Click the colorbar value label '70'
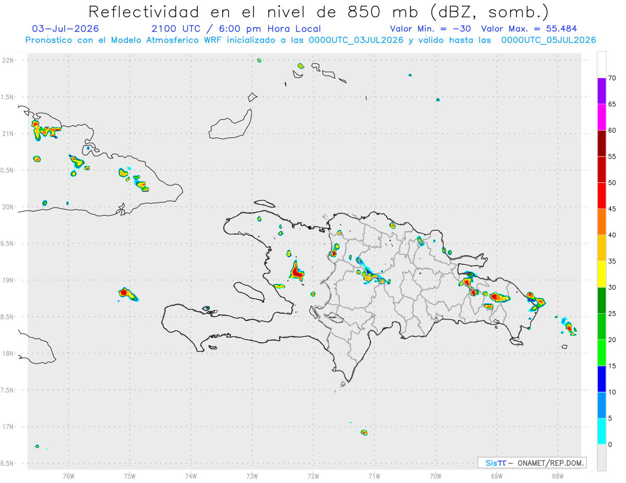Screen dimensions: 626x483 (612, 78)
